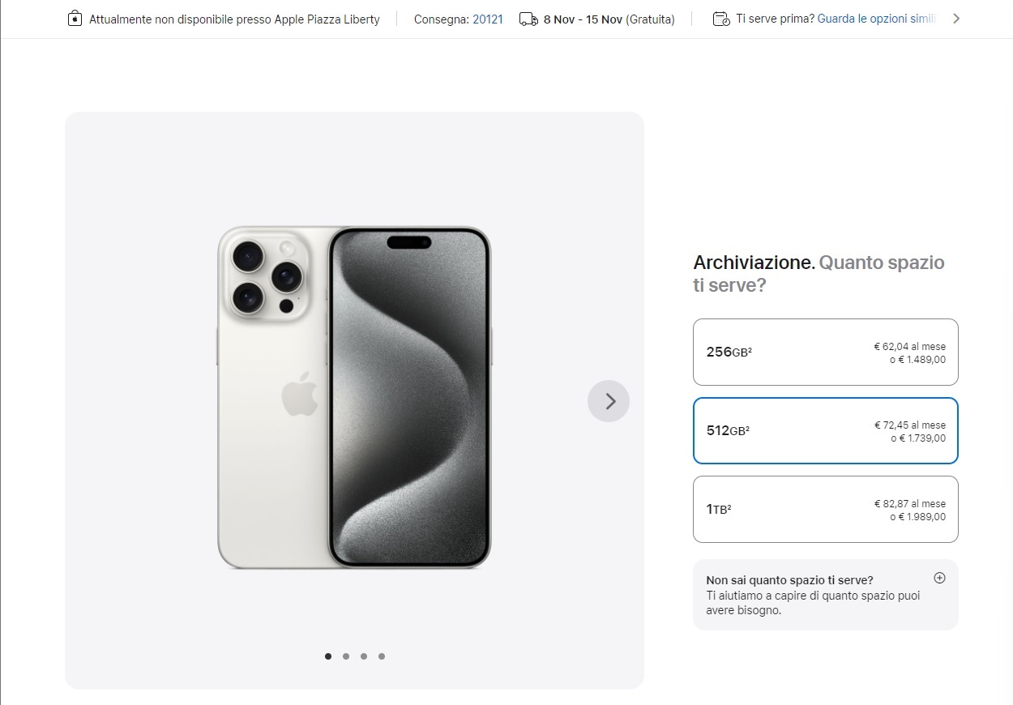The width and height of the screenshot is (1013, 705).
Task: Open the fourth gallery dot slide
Action: coord(382,656)
